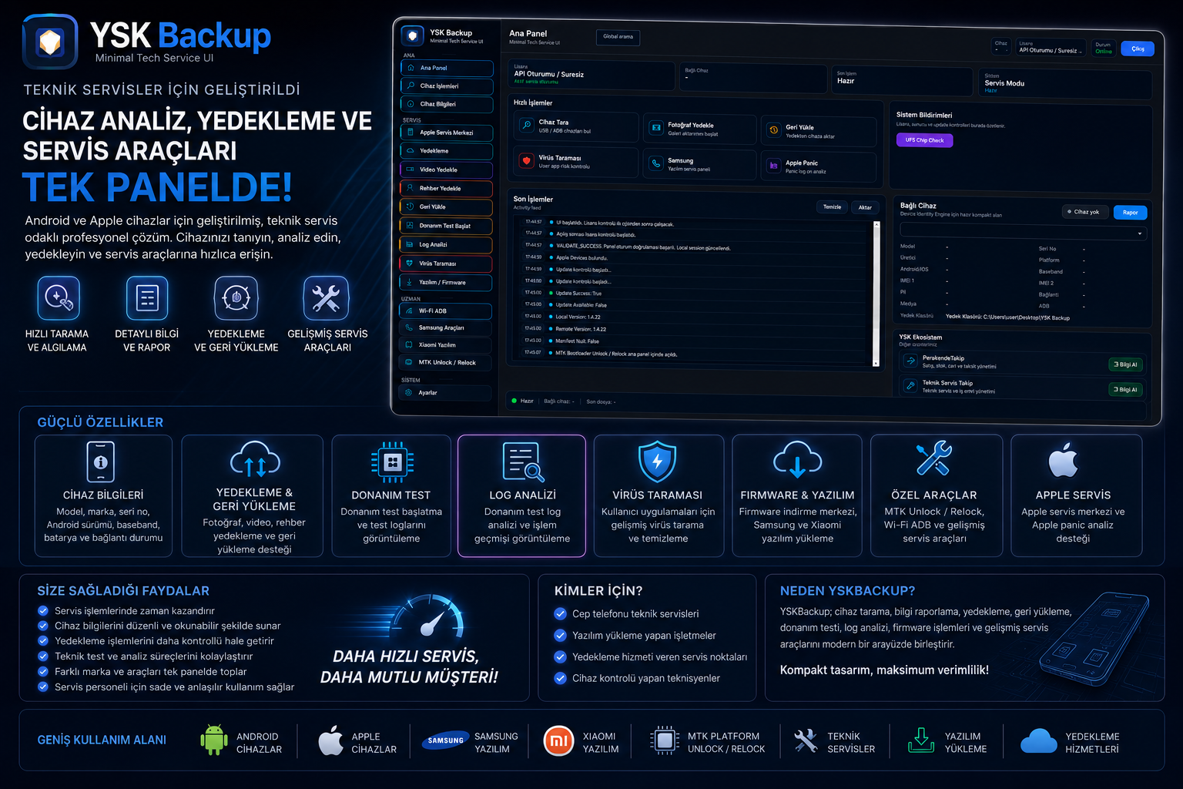Click the Yedek Klasörü path text
Screen dimensions: 1183x789
[1007, 317]
